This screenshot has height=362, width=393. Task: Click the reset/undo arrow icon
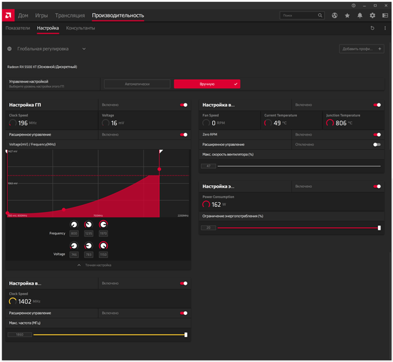(373, 28)
